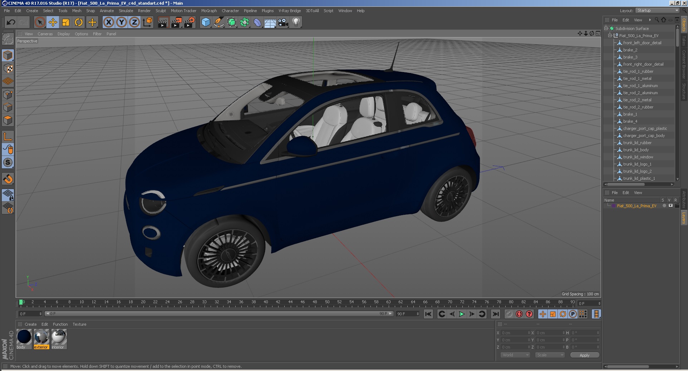Open the viewport Display menu
Image resolution: width=688 pixels, height=371 pixels.
pos(64,34)
